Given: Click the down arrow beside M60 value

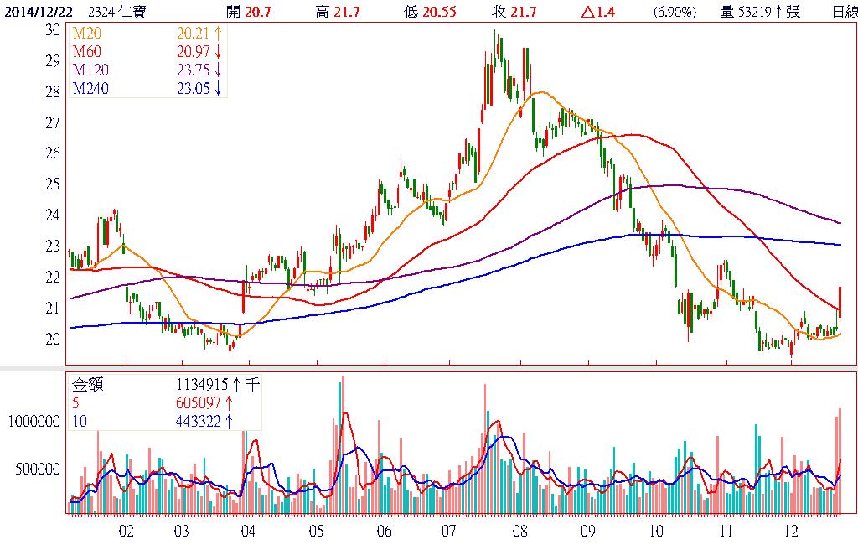Looking at the screenshot, I should click(218, 52).
